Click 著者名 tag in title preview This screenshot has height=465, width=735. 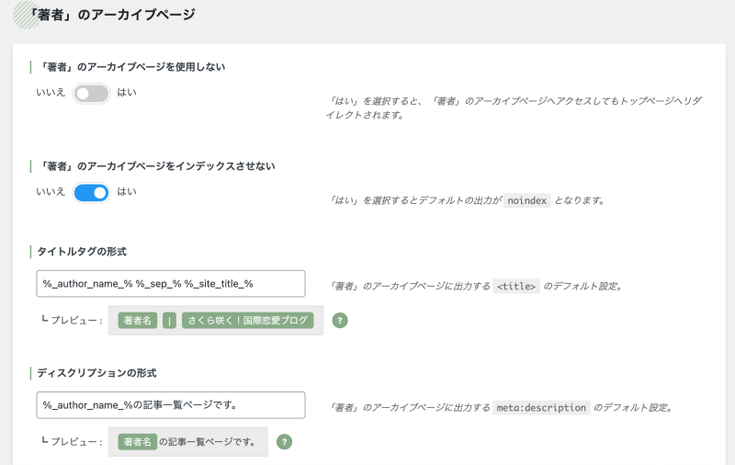click(x=137, y=321)
